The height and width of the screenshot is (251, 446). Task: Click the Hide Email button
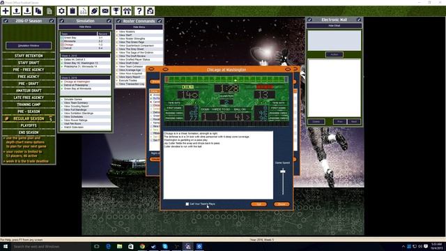click(x=334, y=26)
